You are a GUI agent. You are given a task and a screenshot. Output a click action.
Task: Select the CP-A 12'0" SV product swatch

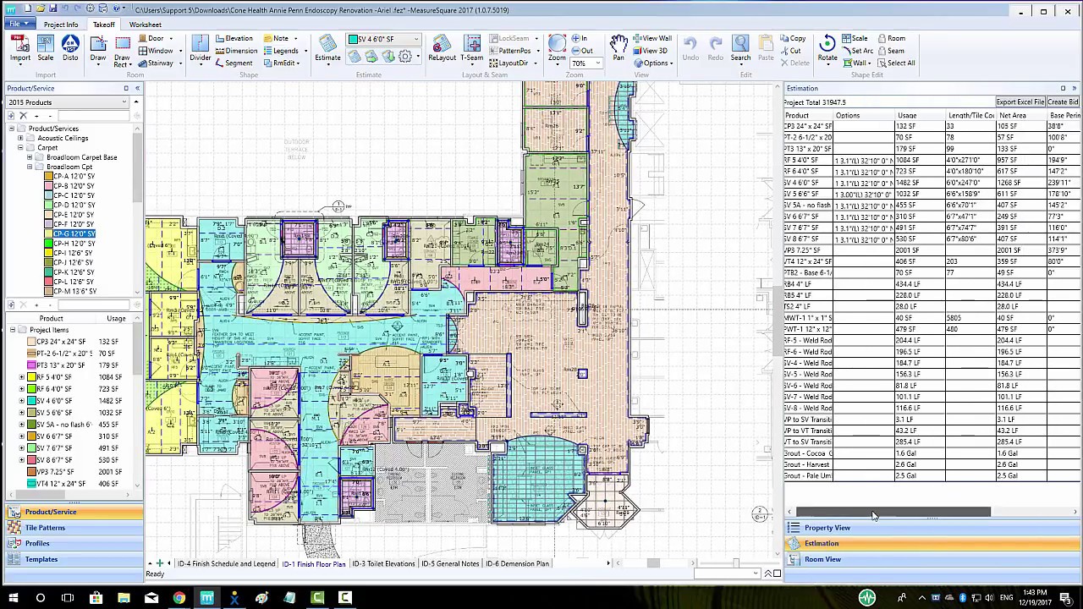point(70,176)
